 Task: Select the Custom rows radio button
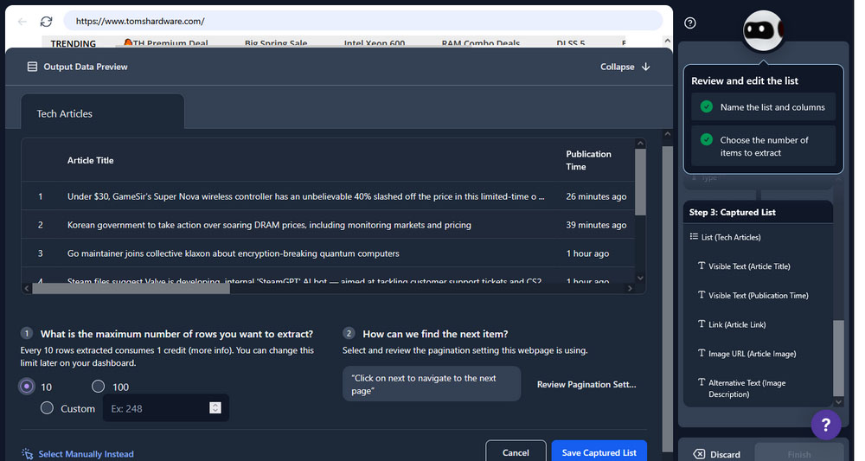click(47, 408)
